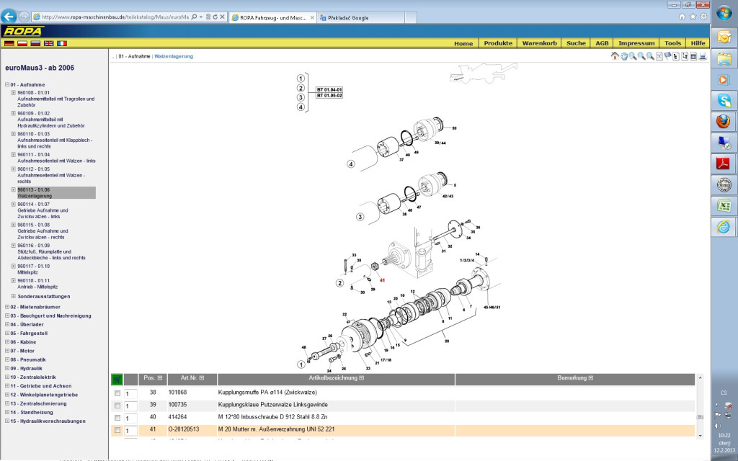Switch language to English flag
This screenshot has width=738, height=461.
pyautogui.click(x=48, y=43)
